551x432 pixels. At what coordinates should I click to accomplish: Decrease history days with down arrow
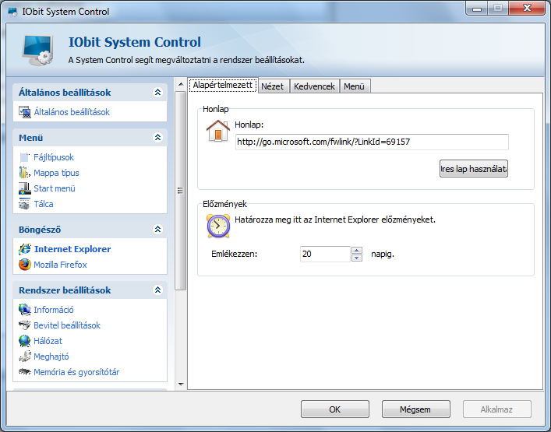pos(357,258)
